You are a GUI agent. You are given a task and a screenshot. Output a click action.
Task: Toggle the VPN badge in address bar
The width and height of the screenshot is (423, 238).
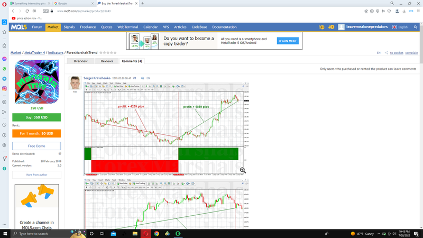pyautogui.click(x=45, y=11)
